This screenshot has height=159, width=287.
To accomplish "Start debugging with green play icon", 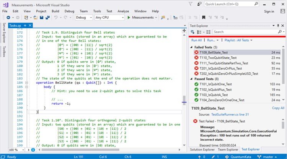I will point(129,18).
